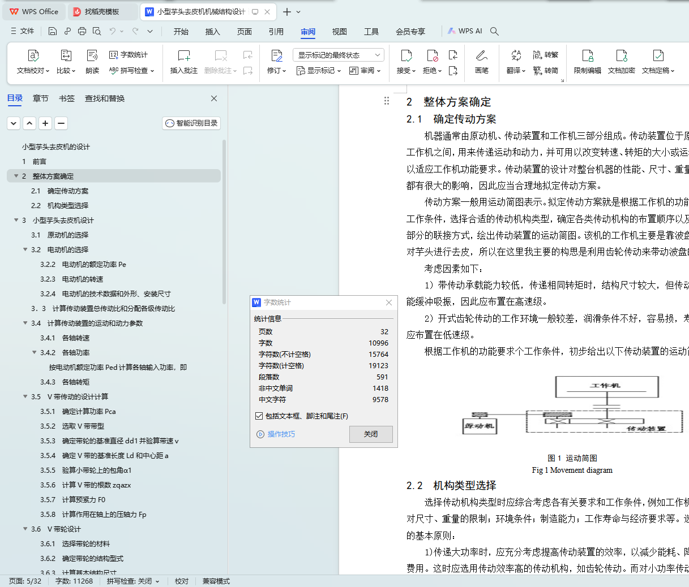Go to 2.1 确定传动方案 in outline
Image resolution: width=689 pixels, height=587 pixels.
point(59,191)
